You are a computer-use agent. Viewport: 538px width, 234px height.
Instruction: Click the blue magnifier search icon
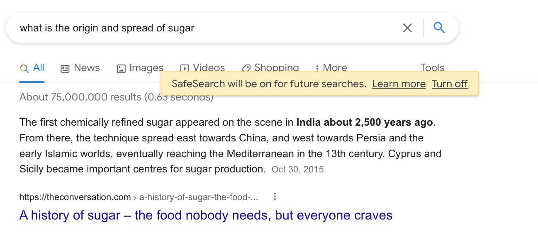pyautogui.click(x=439, y=28)
